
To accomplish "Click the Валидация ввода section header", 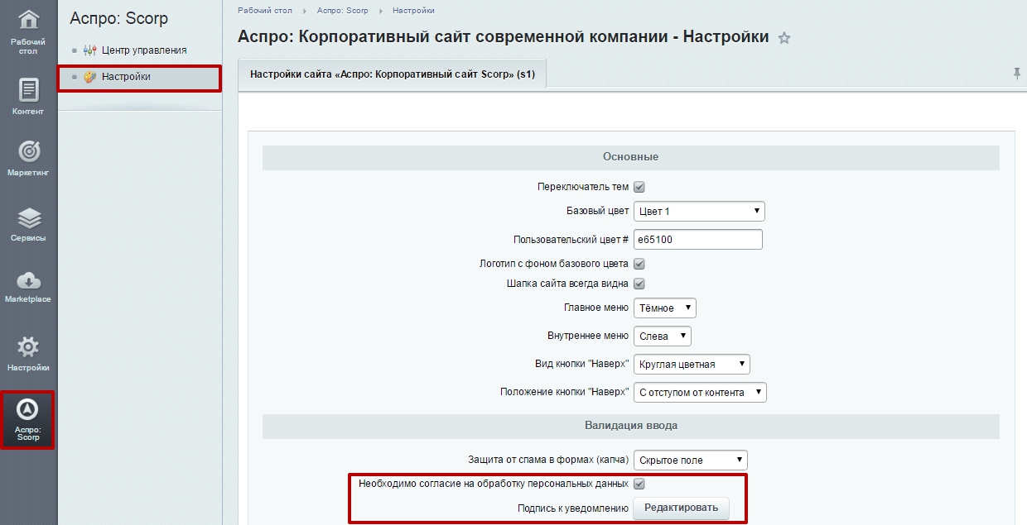I will click(630, 426).
